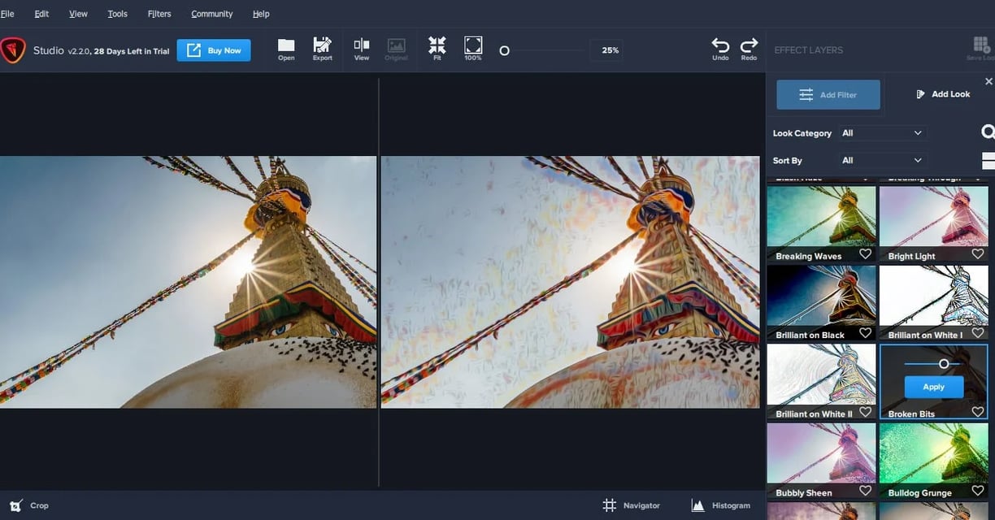Open the Tools menu
This screenshot has width=995, height=520.
coord(118,14)
